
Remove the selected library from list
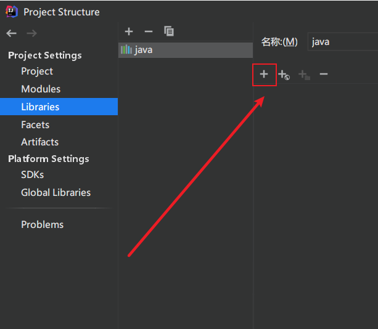click(x=148, y=31)
